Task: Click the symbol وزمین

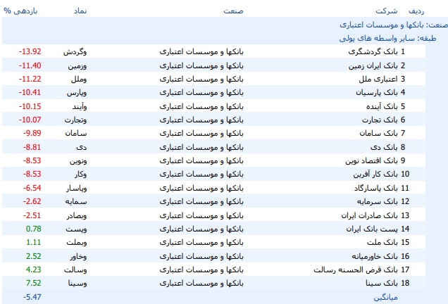Action: (77, 66)
